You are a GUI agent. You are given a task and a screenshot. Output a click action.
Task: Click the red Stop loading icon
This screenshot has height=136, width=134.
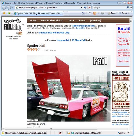pyautogui.click(x=89, y=8)
